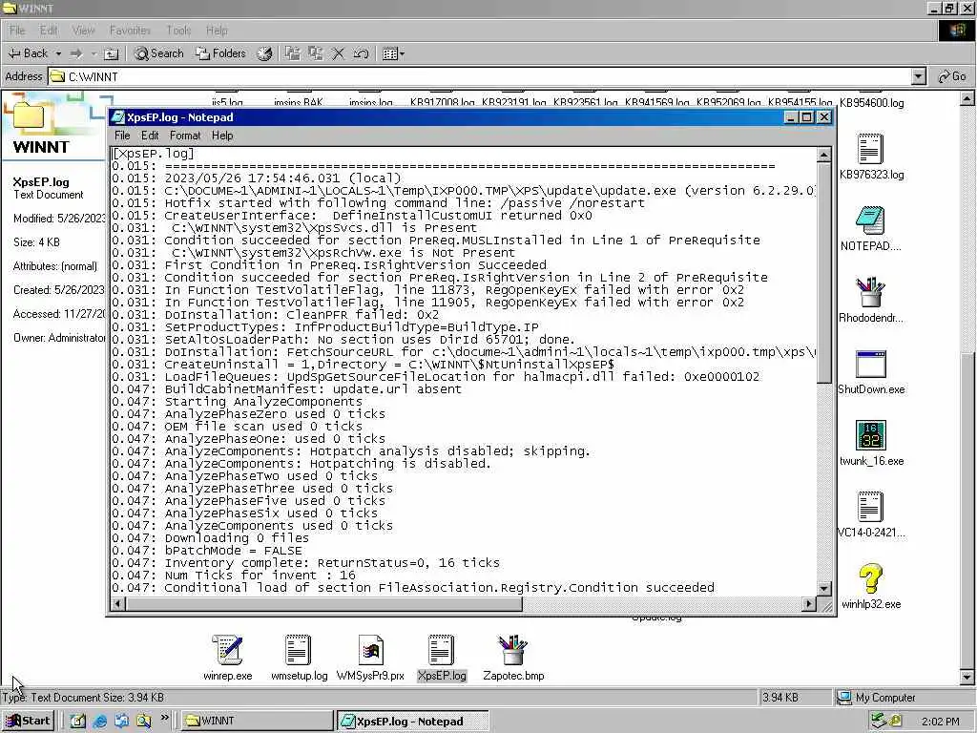The width and height of the screenshot is (977, 733).
Task: Click the taskbar clock showing 2:02 PM
Action: (940, 722)
